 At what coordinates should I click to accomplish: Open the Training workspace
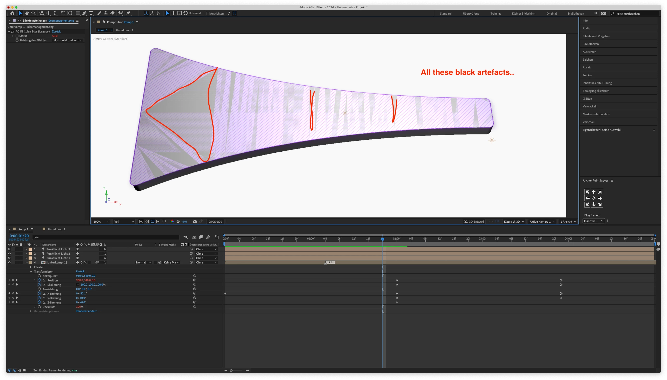coord(495,13)
